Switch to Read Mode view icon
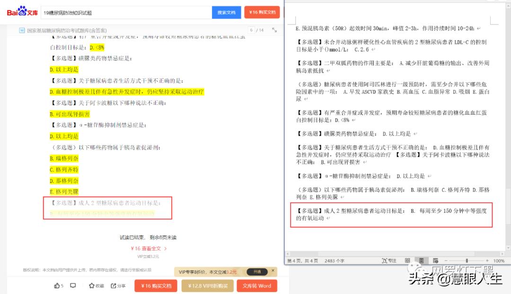Image resolution: width=511 pixels, height=294 pixels. tap(407, 260)
